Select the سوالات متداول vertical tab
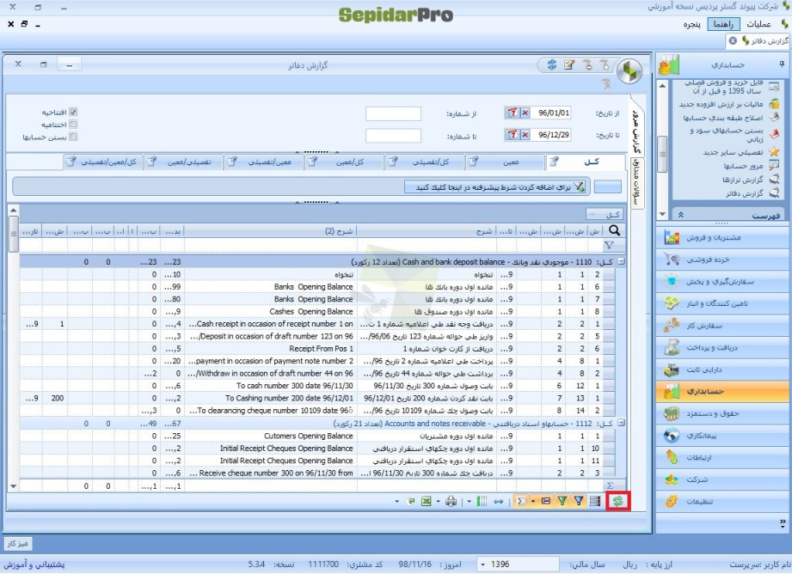 tap(637, 183)
